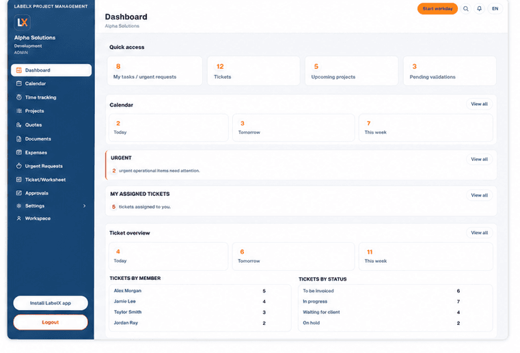The width and height of the screenshot is (520, 353).
Task: Open search with the magnifier icon
Action: point(466,9)
